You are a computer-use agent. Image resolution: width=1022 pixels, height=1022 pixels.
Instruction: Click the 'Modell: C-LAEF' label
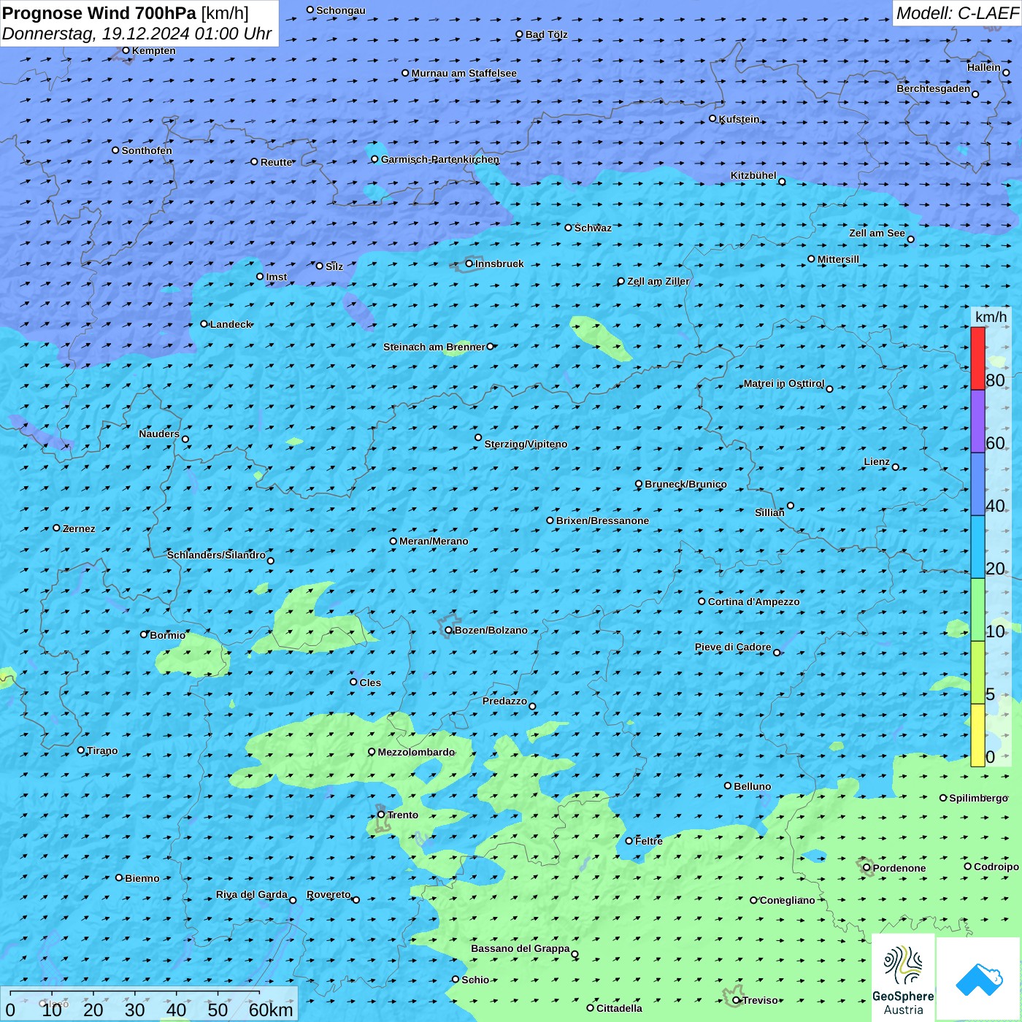coord(957,13)
